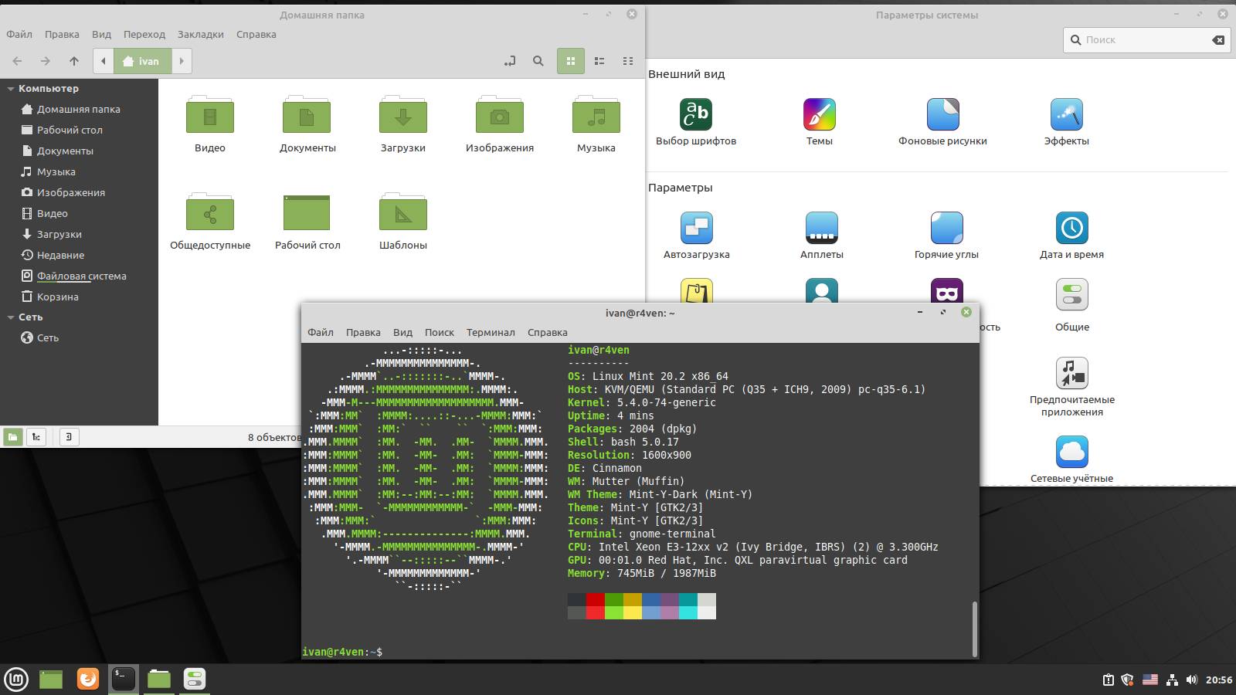This screenshot has width=1236, height=695.
Task: Click the search icon in file manager toolbar
Action: click(x=538, y=61)
